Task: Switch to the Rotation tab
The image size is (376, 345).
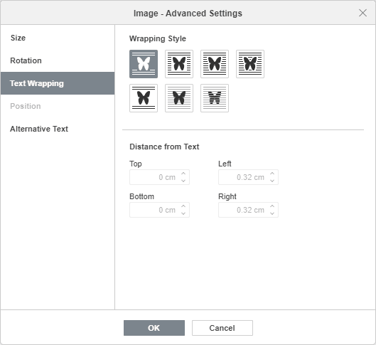Action: (58, 60)
